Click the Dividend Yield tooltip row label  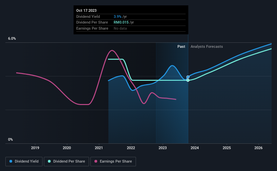pyautogui.click(x=88, y=16)
